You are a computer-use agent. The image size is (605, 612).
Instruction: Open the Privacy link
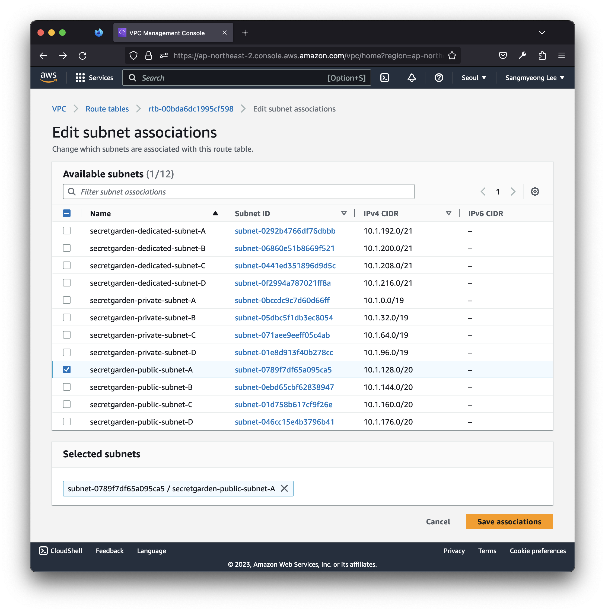[x=454, y=551]
